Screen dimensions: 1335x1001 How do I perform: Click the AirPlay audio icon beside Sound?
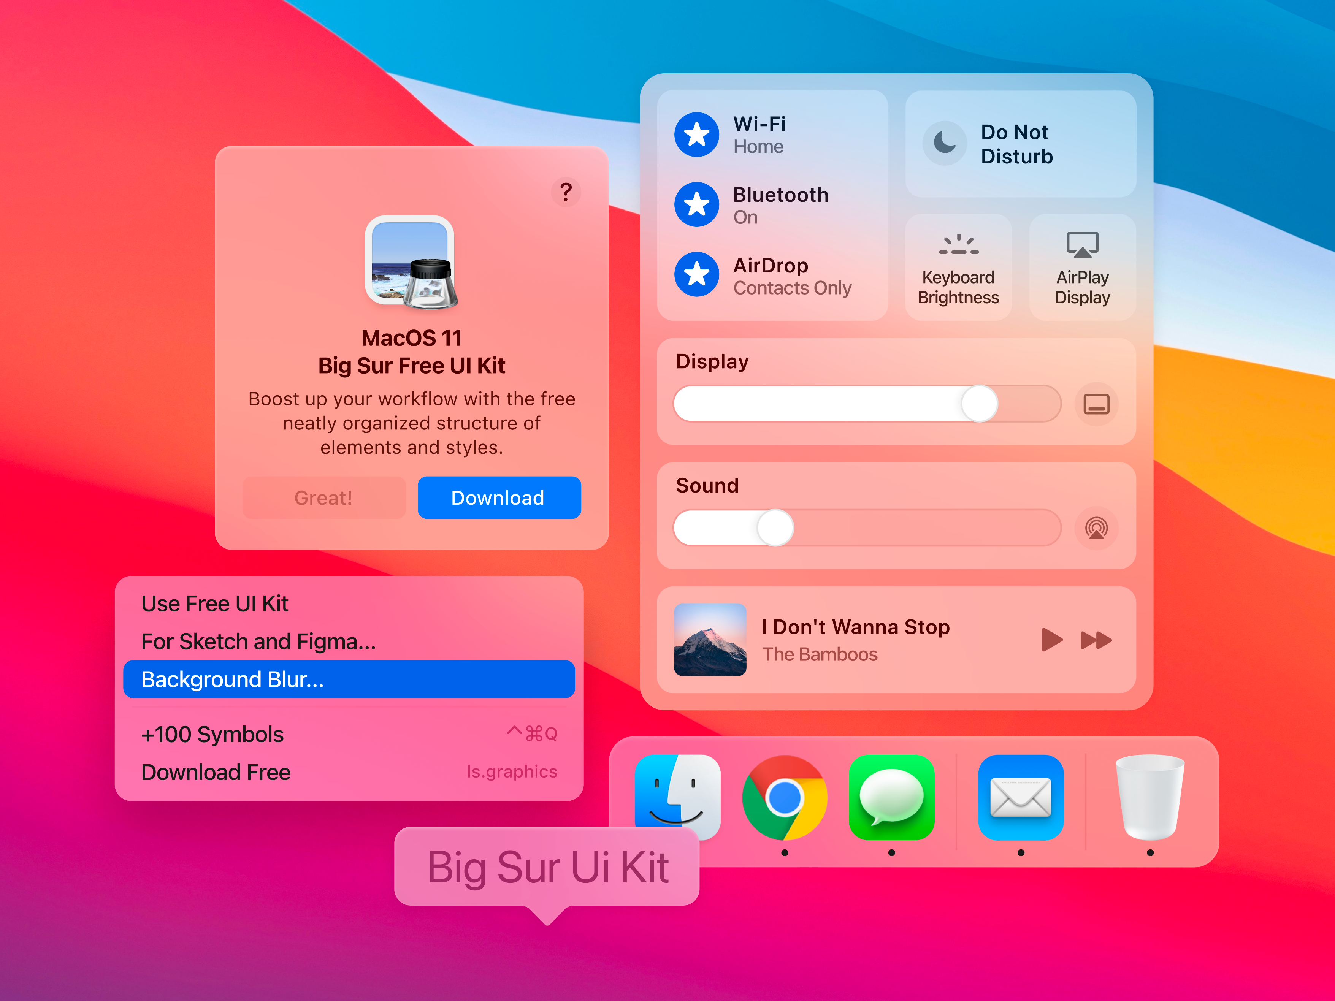click(1096, 528)
